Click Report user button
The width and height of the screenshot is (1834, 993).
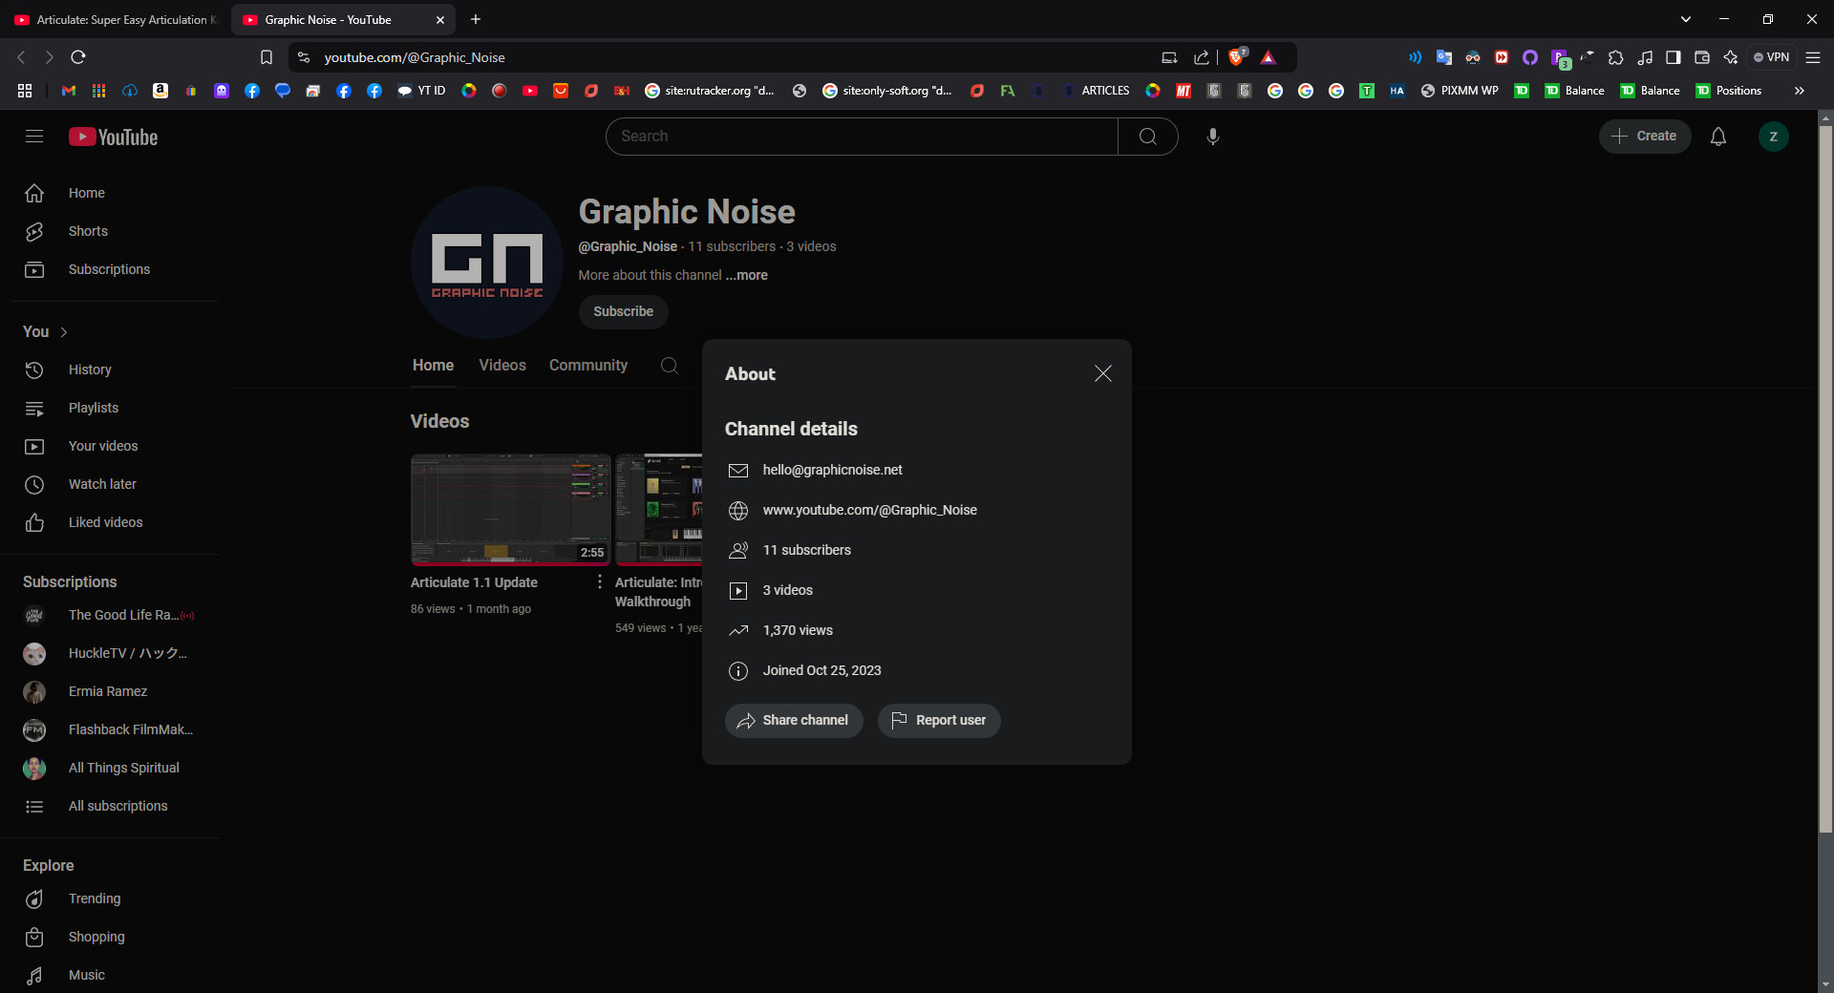coord(939,720)
